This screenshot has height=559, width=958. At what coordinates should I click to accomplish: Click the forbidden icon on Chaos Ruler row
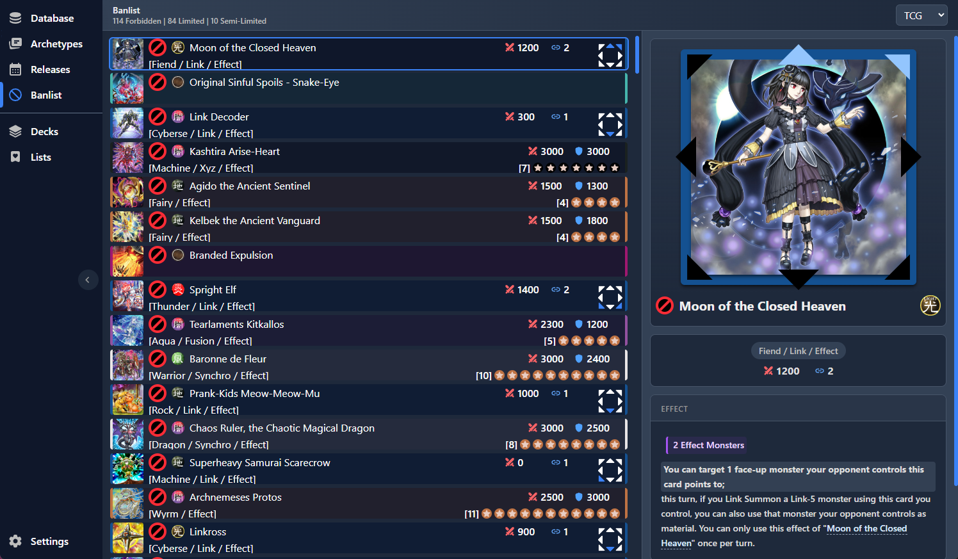tap(158, 428)
